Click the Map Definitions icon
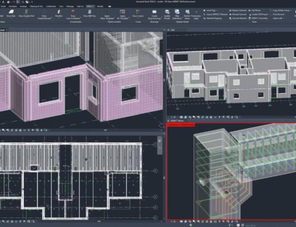 tap(177, 12)
